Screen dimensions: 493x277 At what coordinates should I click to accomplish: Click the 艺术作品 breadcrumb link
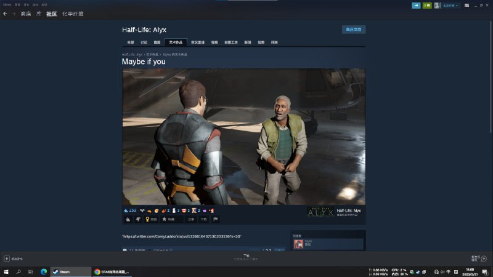tap(152, 55)
